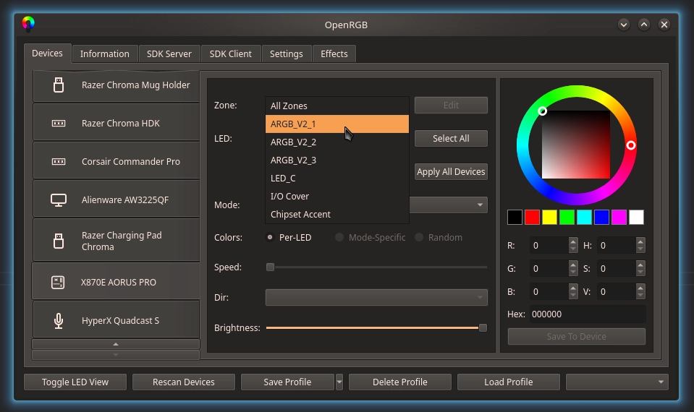694x412 pixels.
Task: Choose LED_C zone option
Action: click(x=337, y=178)
